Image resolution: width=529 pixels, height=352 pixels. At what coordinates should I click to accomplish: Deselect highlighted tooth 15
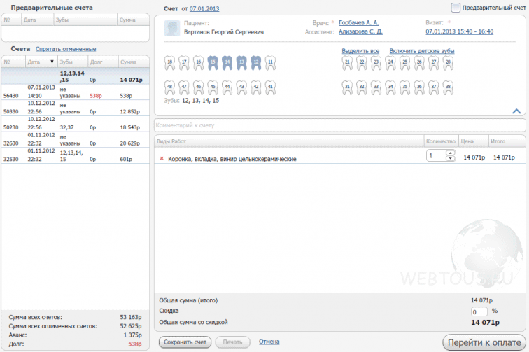(x=213, y=63)
